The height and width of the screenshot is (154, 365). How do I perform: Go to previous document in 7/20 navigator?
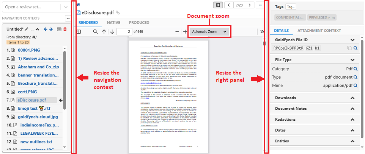click(229, 5)
